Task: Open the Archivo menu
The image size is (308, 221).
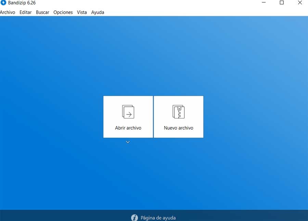Action: click(8, 12)
